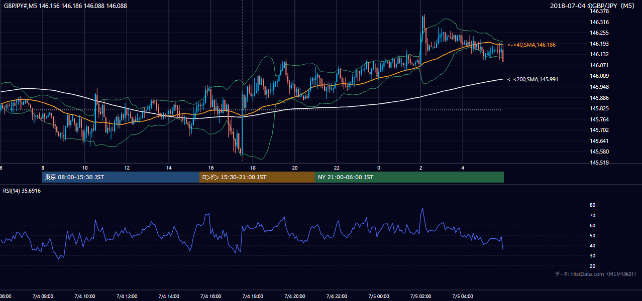The image size is (642, 301).
Task: Click price axis value 146.009
Action: pyautogui.click(x=599, y=76)
